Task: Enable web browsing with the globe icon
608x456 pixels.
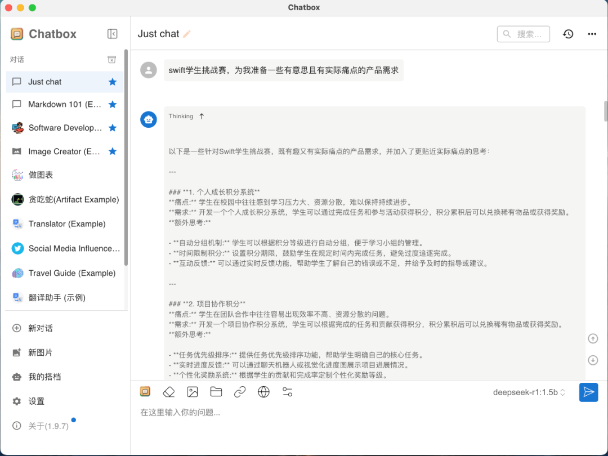Action: click(x=263, y=391)
